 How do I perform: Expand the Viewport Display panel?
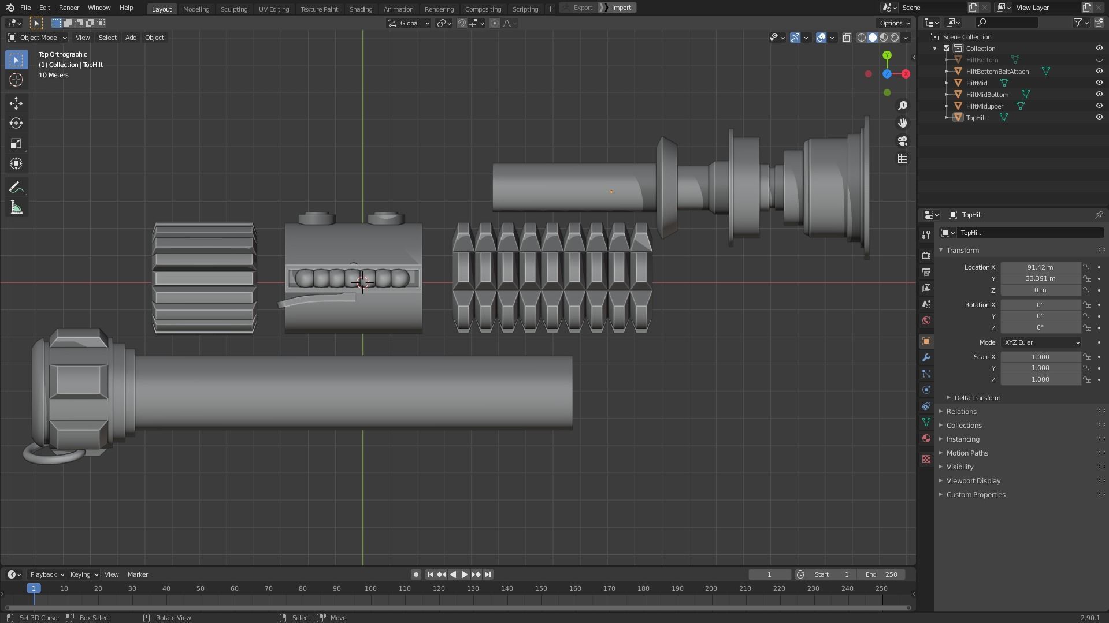coord(973,481)
